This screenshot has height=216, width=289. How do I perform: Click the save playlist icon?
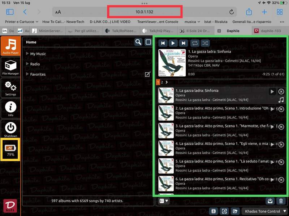point(269,201)
